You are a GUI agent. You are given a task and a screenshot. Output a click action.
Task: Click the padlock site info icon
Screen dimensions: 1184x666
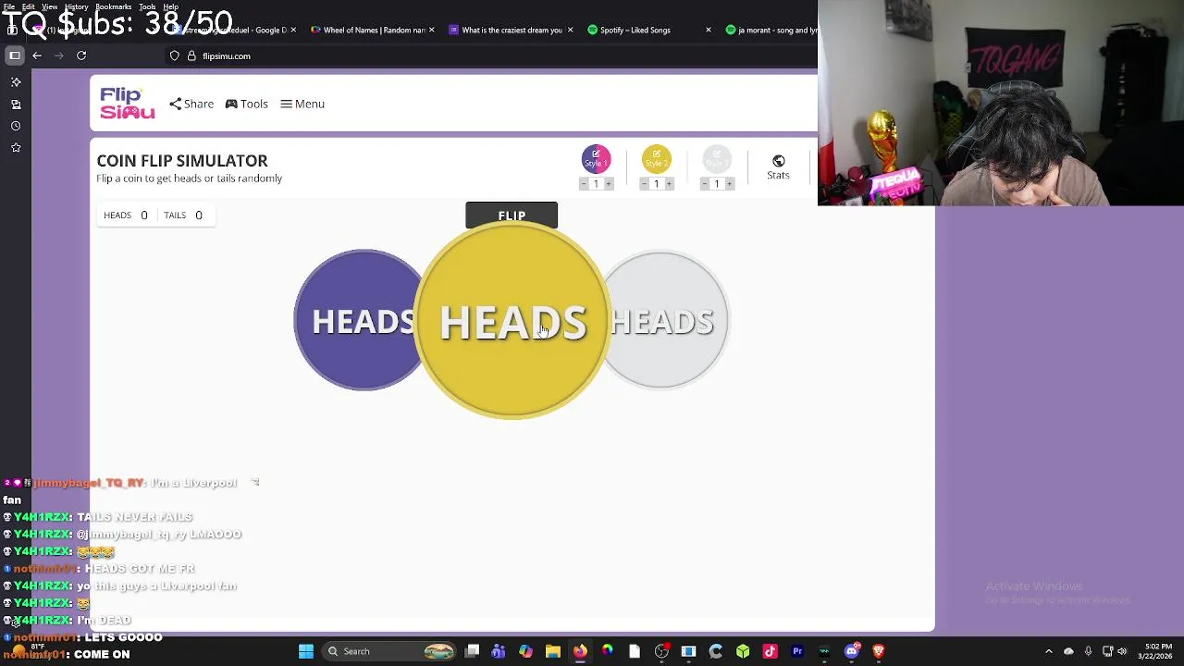pyautogui.click(x=191, y=55)
